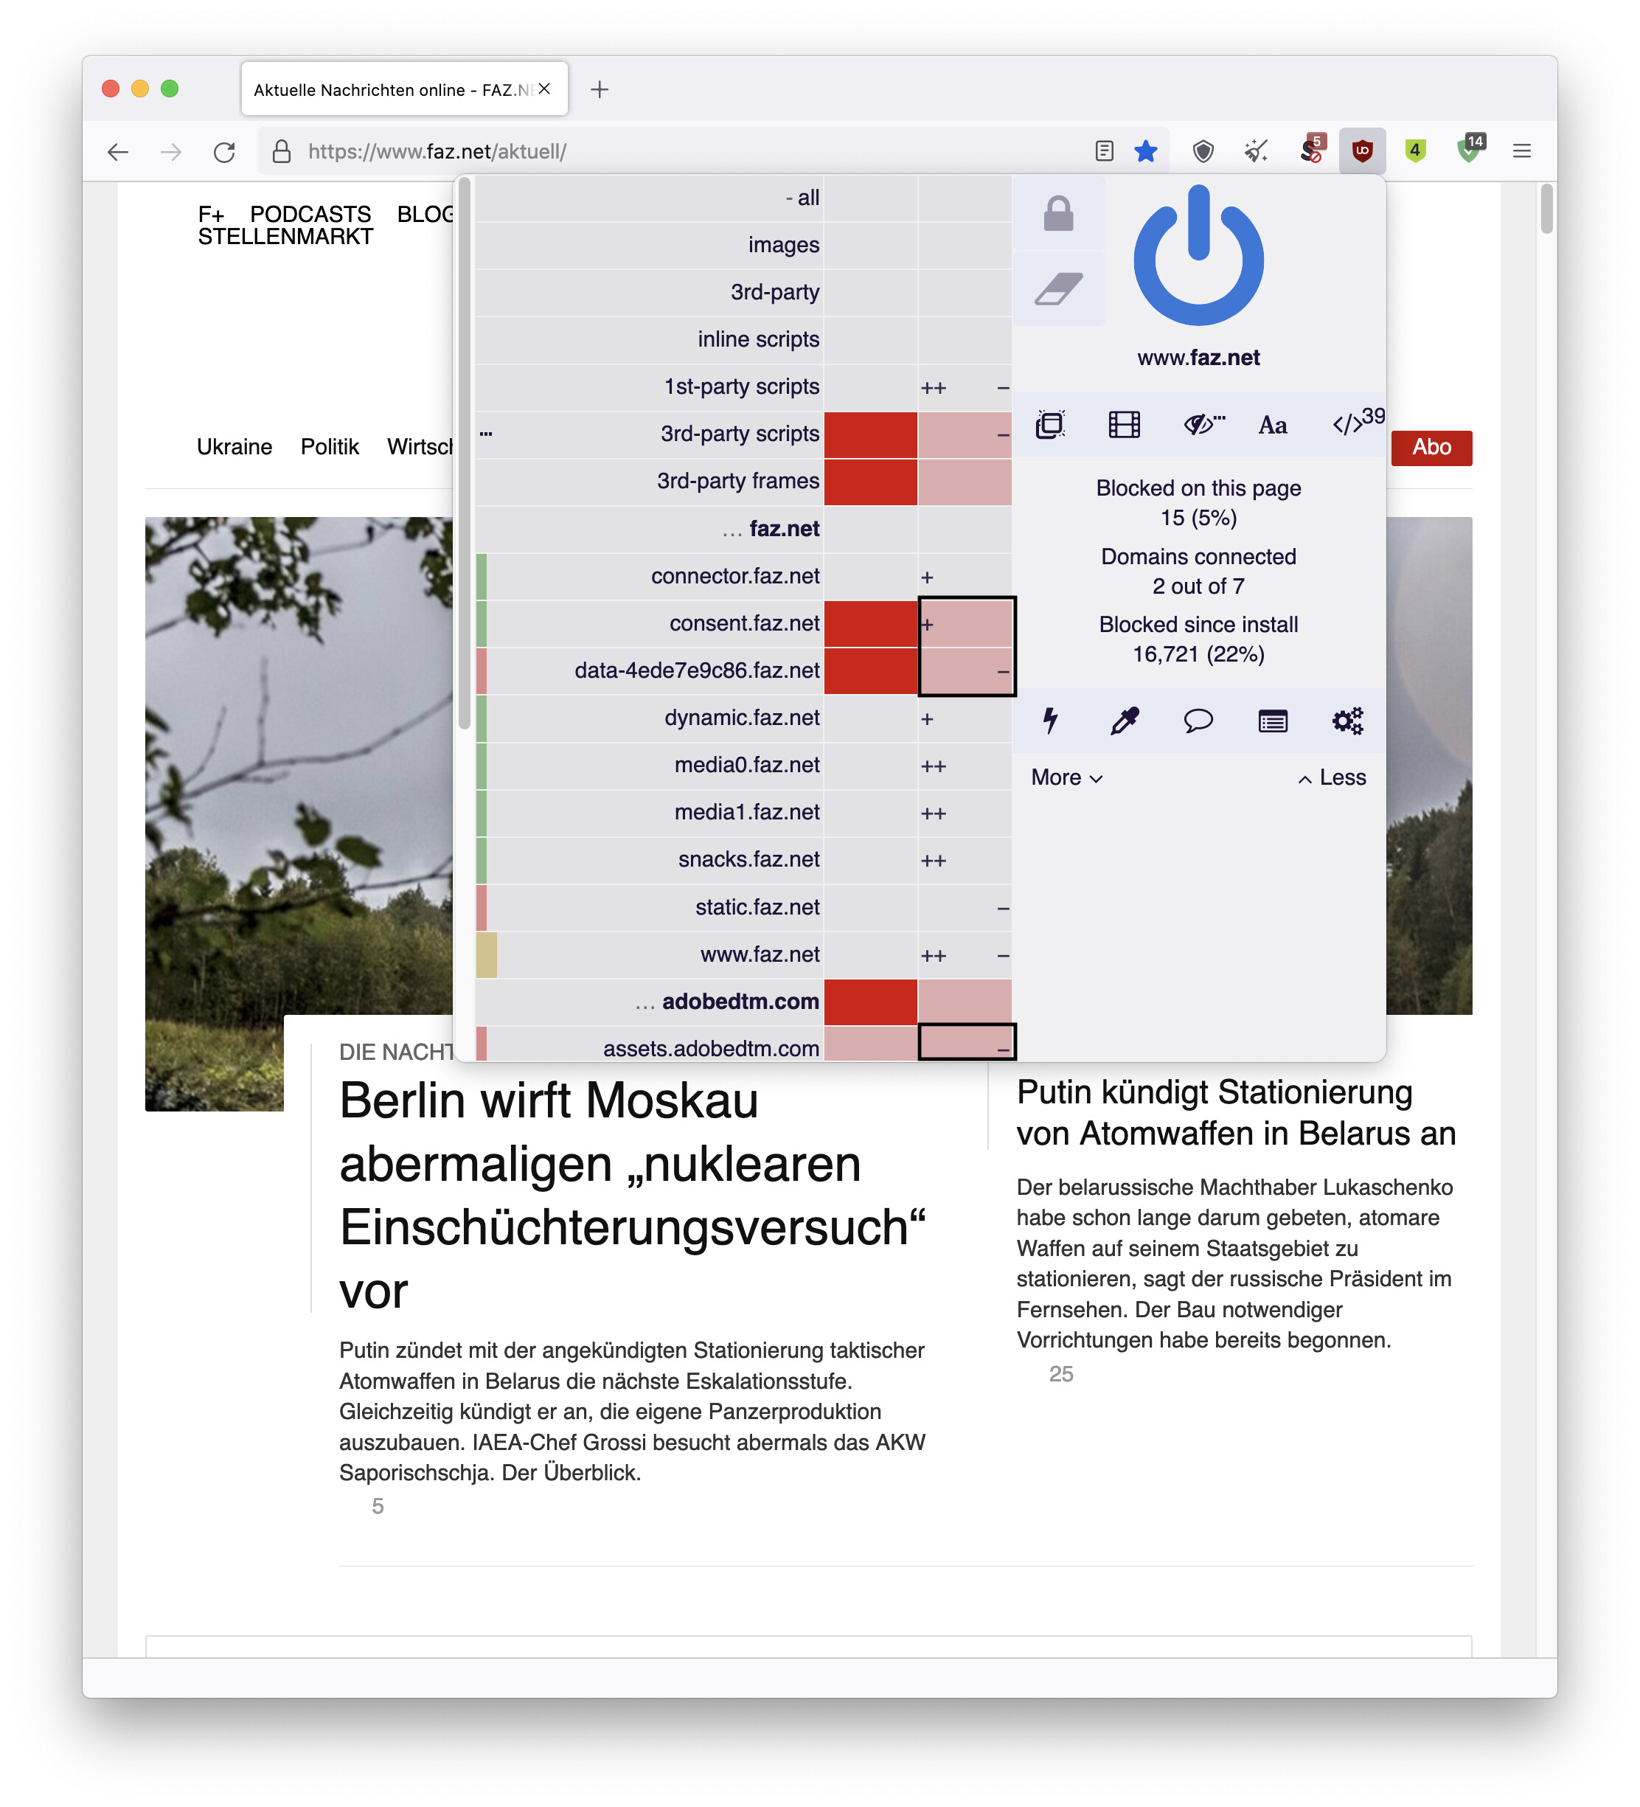Click local rule cell for 1st-party scripts
Screen dimensions: 1640x1807
pyautogui.click(x=966, y=386)
